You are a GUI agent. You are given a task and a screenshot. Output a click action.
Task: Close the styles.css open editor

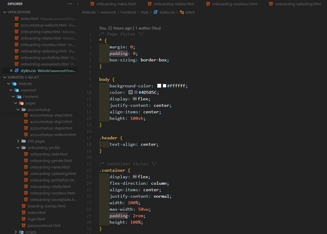(11, 71)
